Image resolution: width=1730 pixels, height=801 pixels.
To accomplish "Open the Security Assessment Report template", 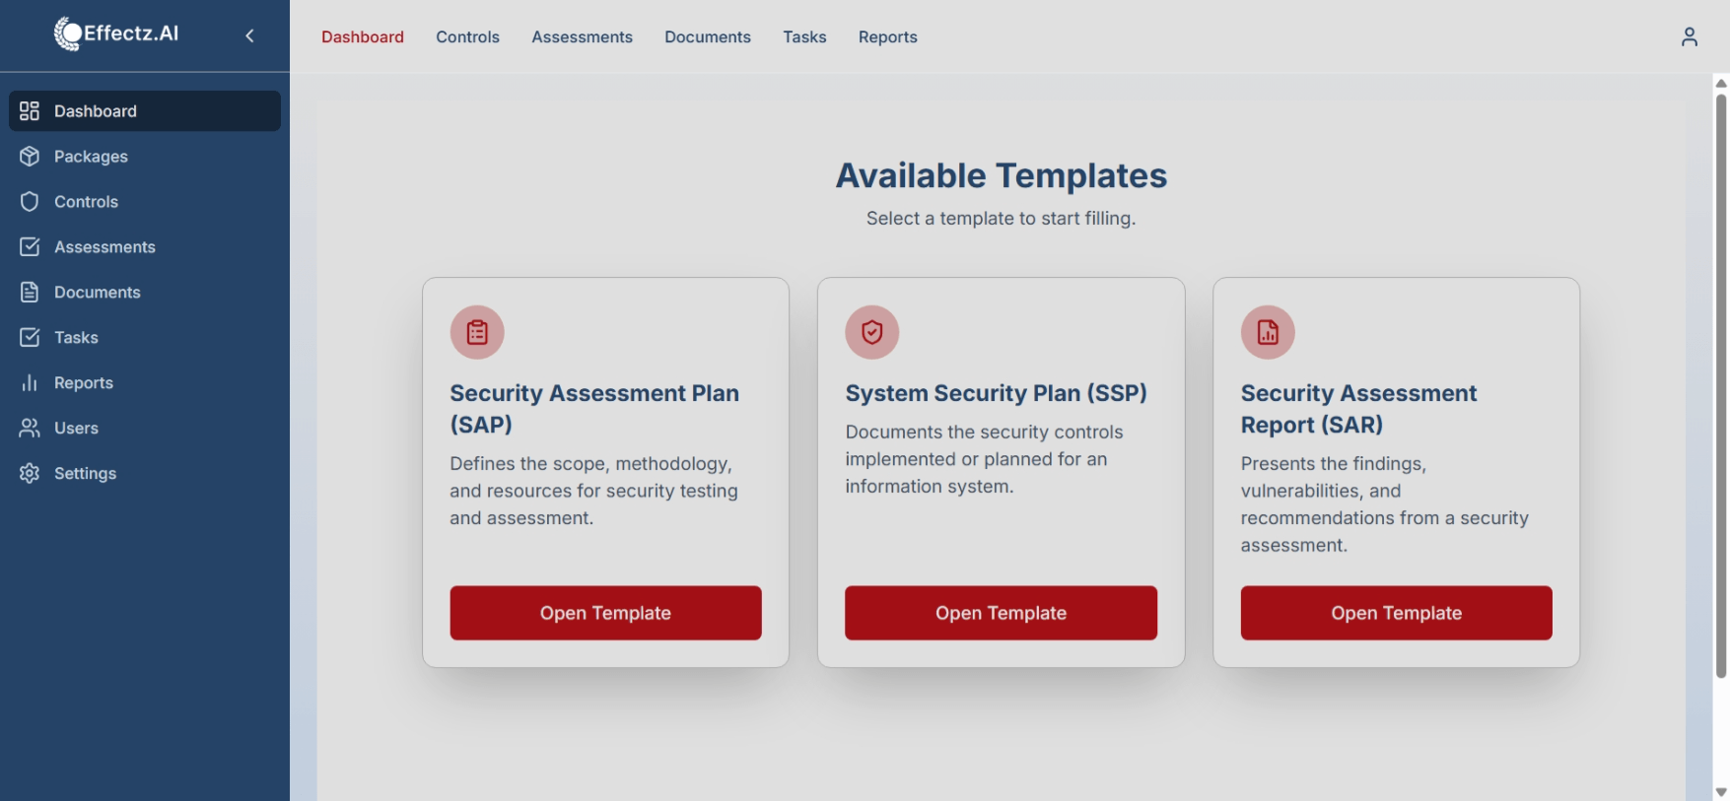I will click(1396, 613).
